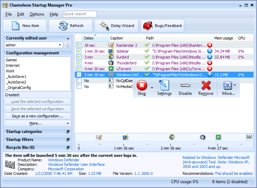
Task: Click the blue play icon in Windows Defender row
Action: [210, 74]
